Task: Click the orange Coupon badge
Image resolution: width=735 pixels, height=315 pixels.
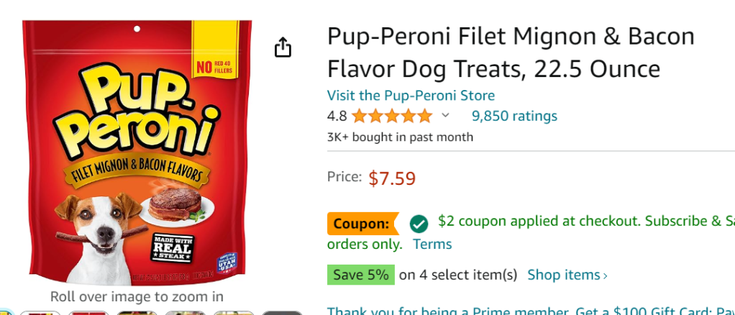Action: click(x=362, y=224)
